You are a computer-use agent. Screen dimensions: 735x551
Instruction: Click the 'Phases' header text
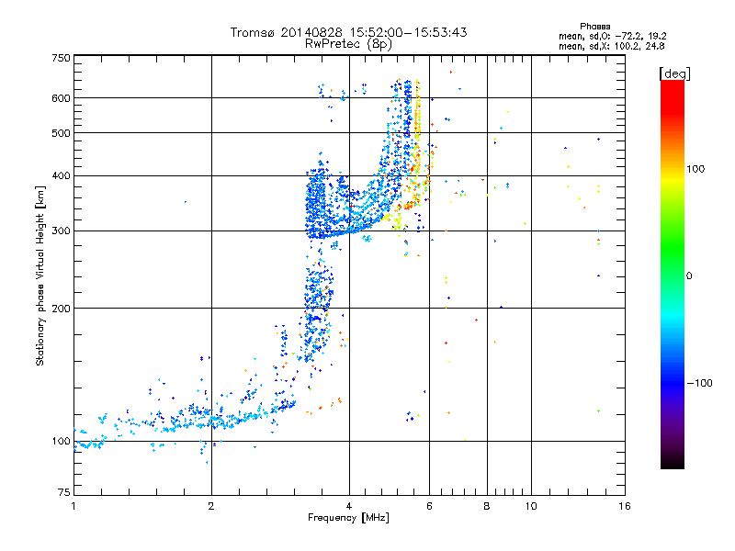594,27
